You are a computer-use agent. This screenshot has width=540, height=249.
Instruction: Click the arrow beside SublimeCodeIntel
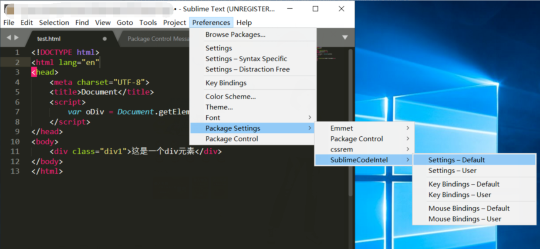click(408, 160)
